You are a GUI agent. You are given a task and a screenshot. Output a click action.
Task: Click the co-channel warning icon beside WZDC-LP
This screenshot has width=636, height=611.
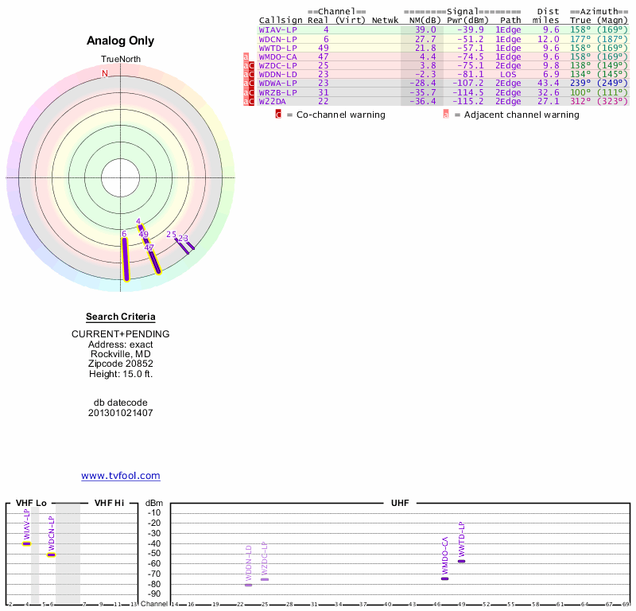(x=251, y=66)
